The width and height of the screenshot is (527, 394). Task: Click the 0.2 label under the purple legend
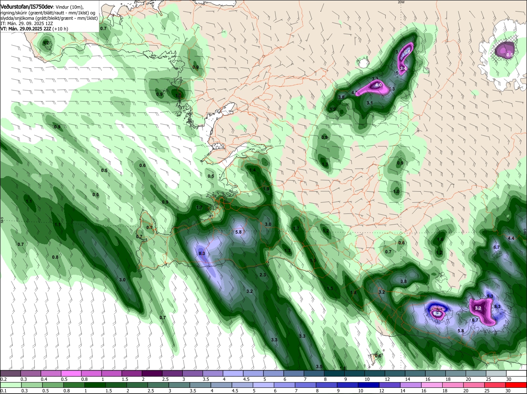point(3,379)
